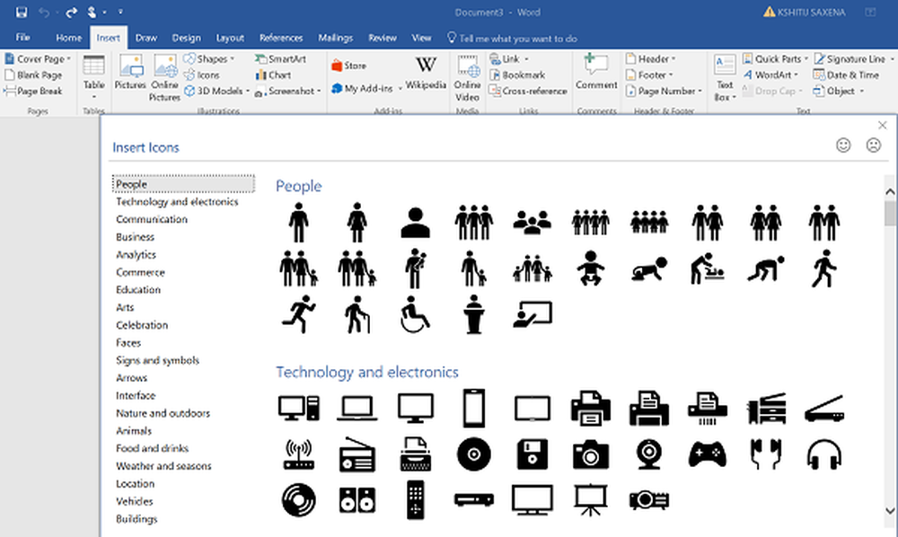The width and height of the screenshot is (898, 537).
Task: Select the Weather and seasons category
Action: tap(163, 466)
